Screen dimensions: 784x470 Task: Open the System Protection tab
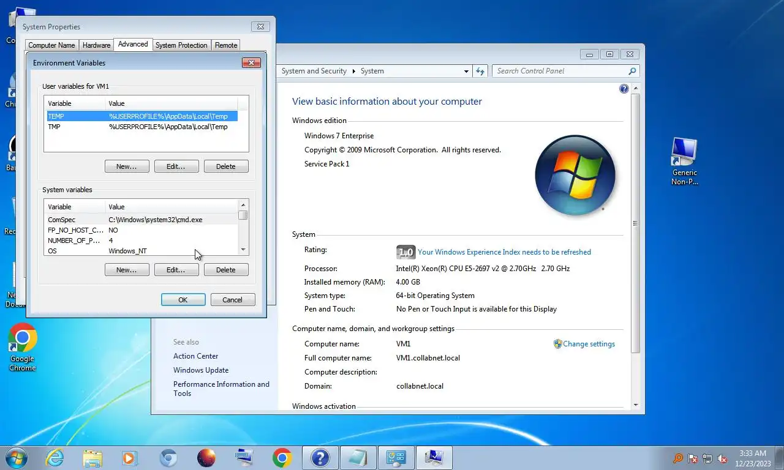(181, 45)
